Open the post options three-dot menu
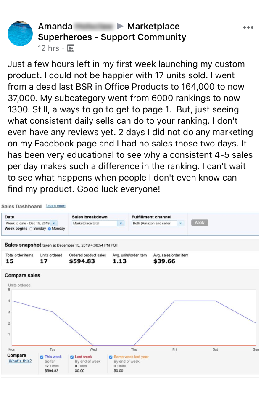Screen dimensions: 261x394 (248, 28)
